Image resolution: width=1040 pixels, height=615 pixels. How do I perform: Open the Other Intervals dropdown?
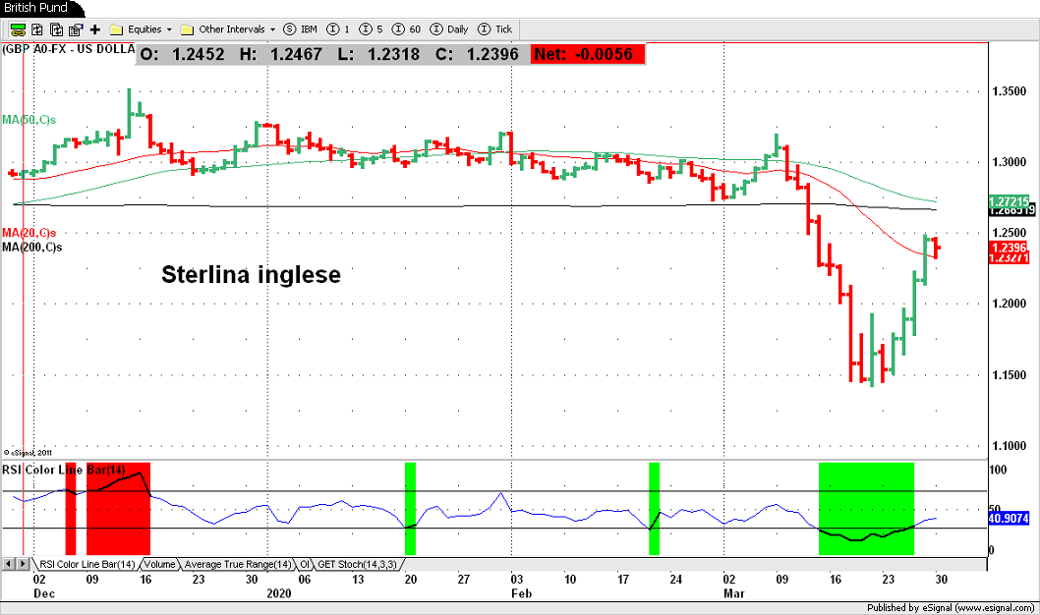point(227,29)
